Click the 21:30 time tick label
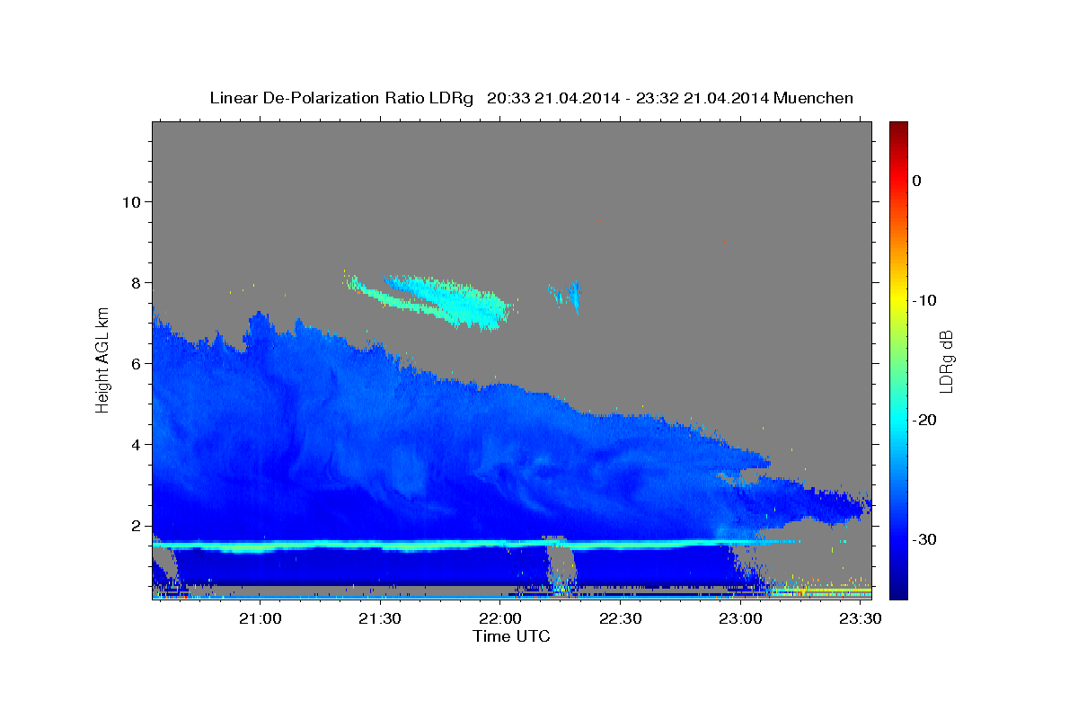 tap(380, 619)
